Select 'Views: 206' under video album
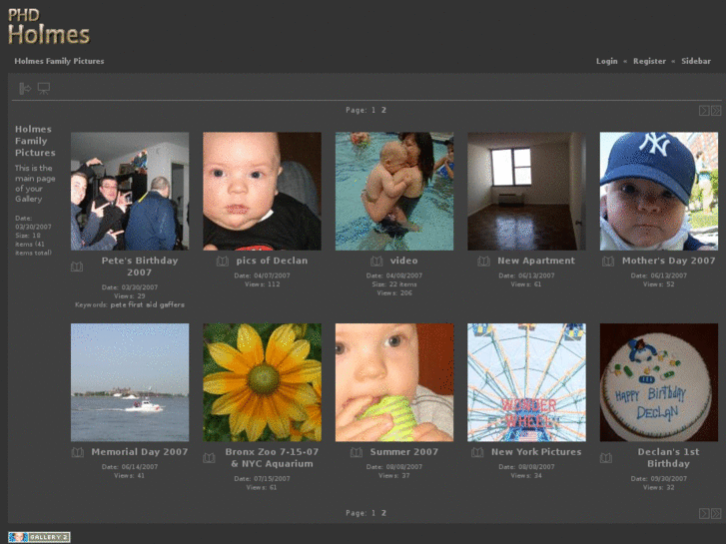This screenshot has width=726, height=544. coord(394,293)
